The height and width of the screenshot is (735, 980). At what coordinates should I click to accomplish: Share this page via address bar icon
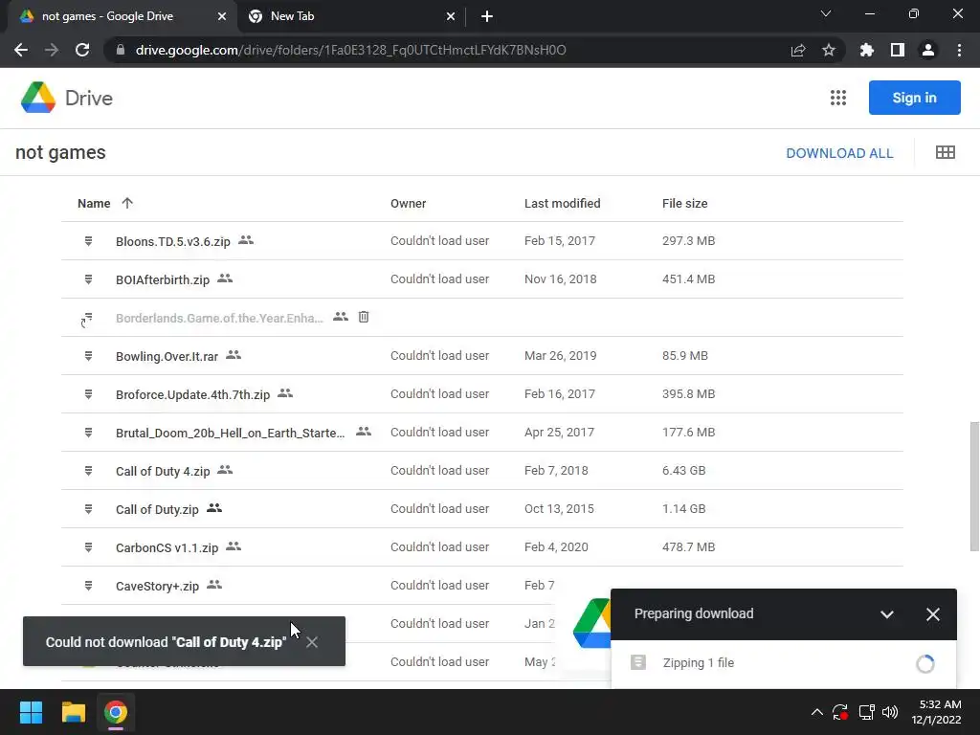(798, 50)
